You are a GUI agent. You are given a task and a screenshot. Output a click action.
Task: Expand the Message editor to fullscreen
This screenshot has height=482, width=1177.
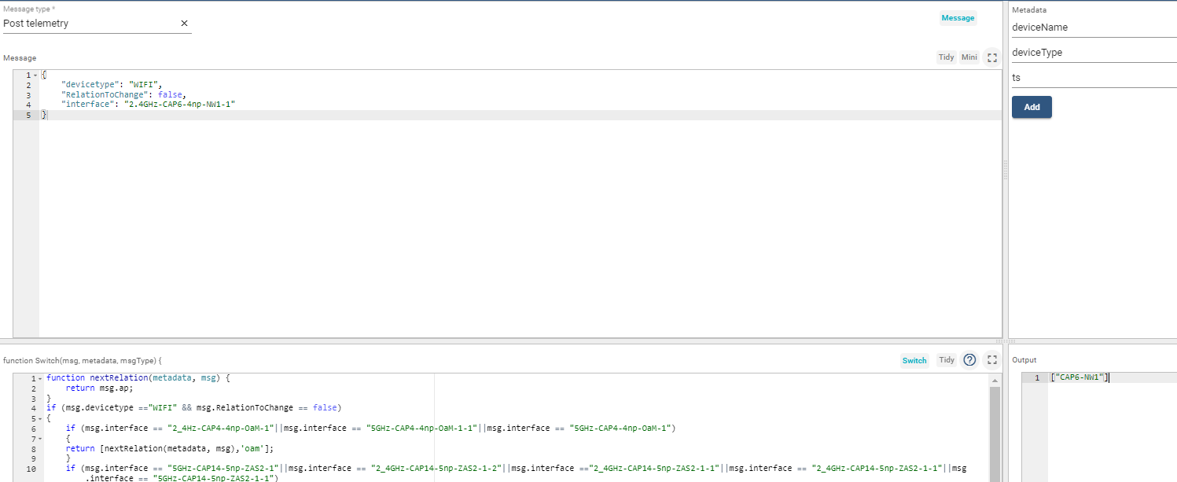(x=991, y=57)
